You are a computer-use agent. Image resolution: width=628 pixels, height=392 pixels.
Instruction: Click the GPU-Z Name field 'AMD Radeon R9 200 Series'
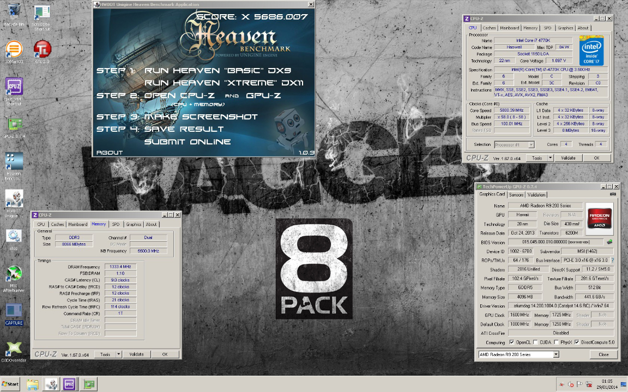545,206
